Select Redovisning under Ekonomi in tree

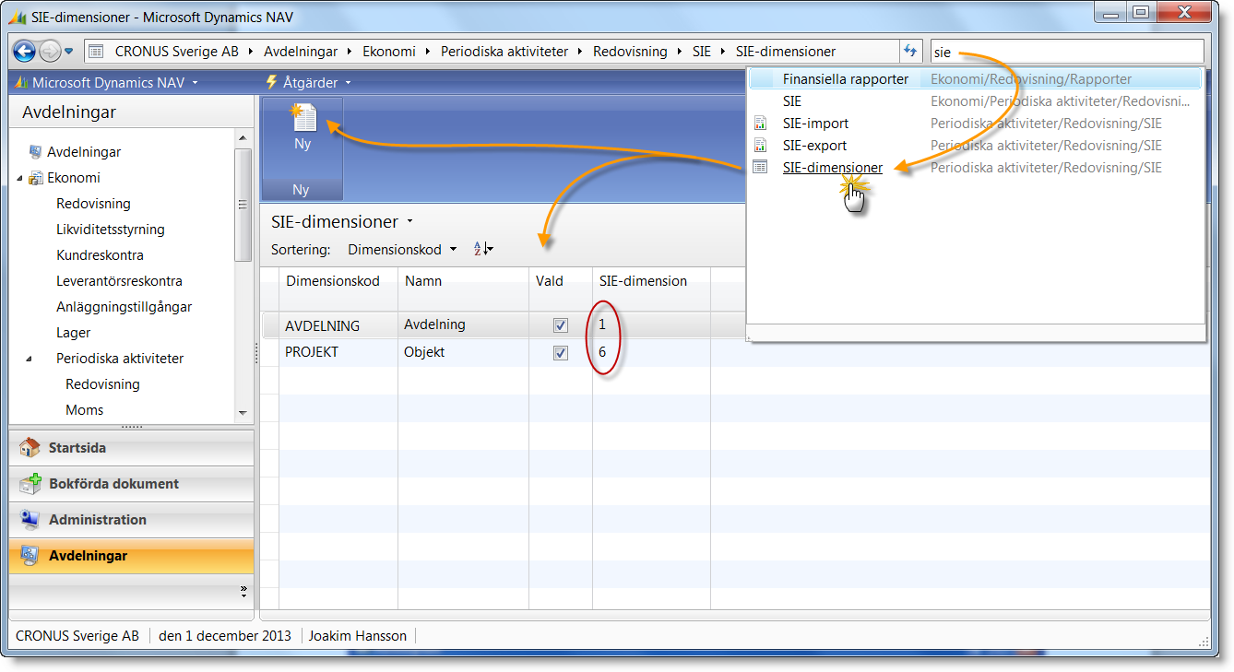pyautogui.click(x=93, y=204)
